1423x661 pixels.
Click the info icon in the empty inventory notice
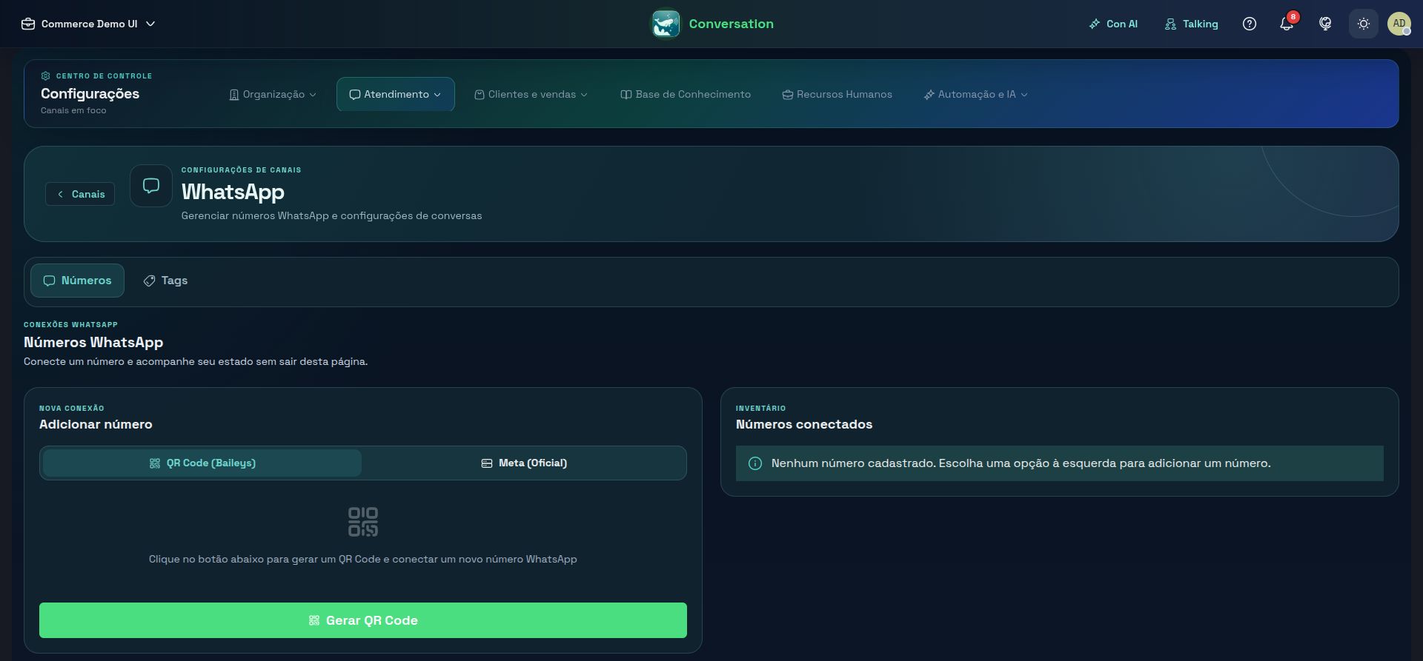click(755, 463)
